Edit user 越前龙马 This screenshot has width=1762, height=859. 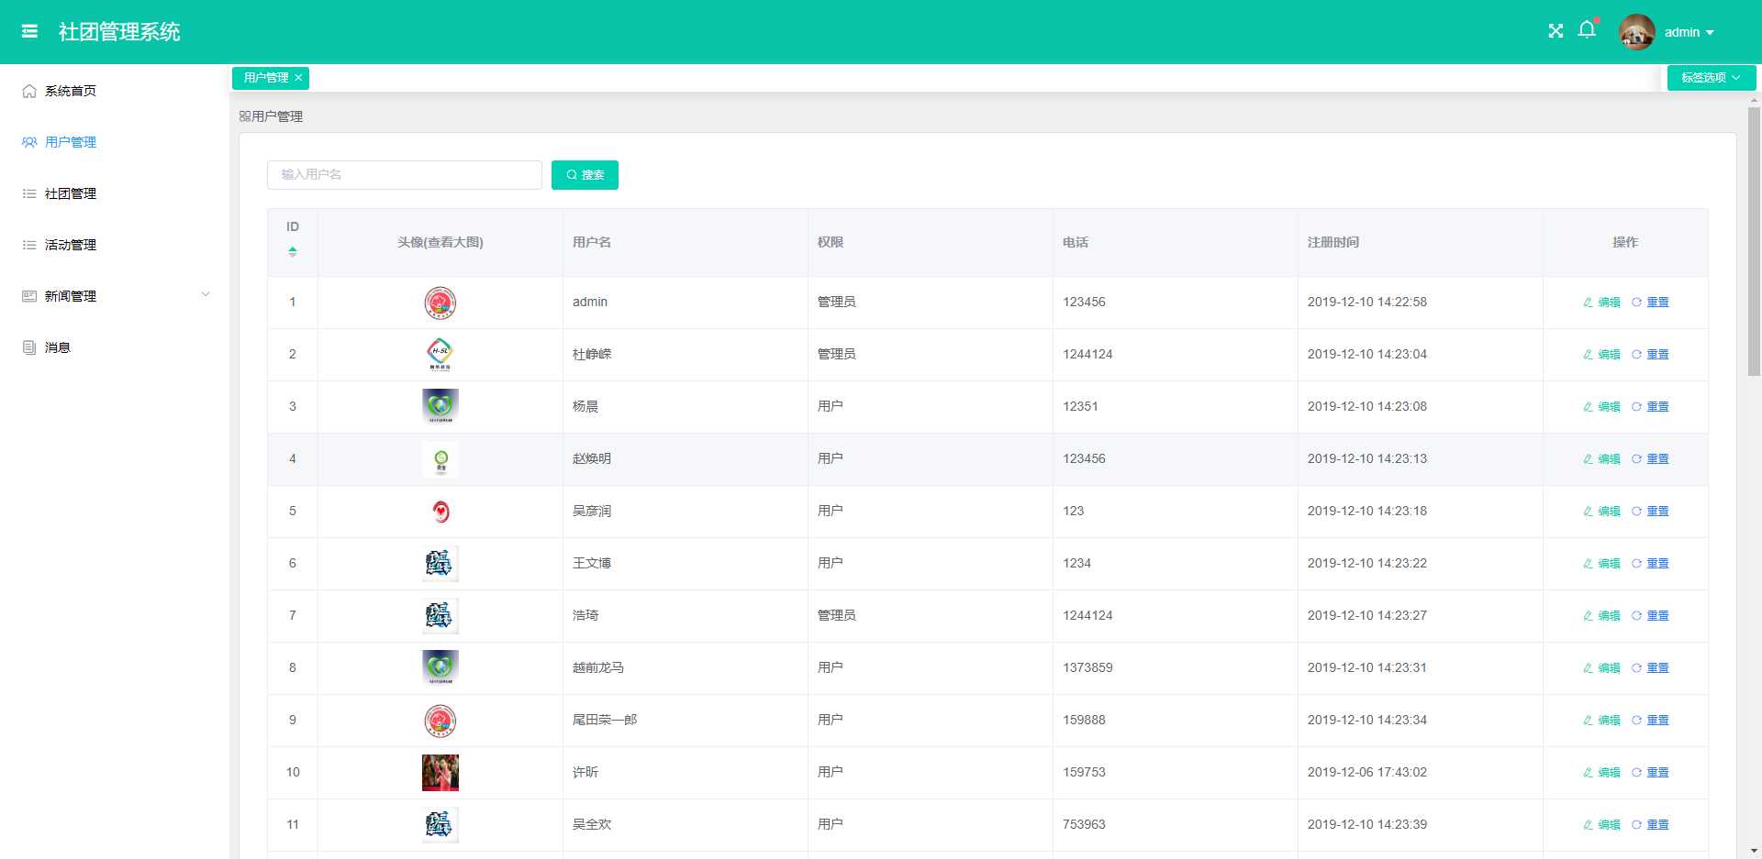click(1601, 668)
